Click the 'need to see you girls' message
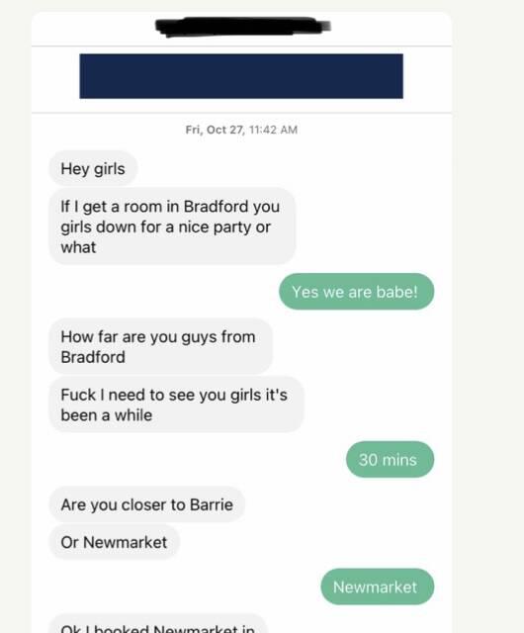Screen dimensions: 524x633 click(176, 405)
